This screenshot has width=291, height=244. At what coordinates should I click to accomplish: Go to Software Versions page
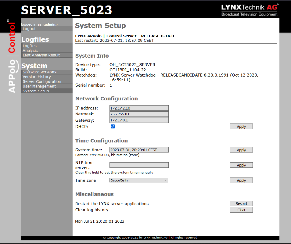tap(40, 72)
